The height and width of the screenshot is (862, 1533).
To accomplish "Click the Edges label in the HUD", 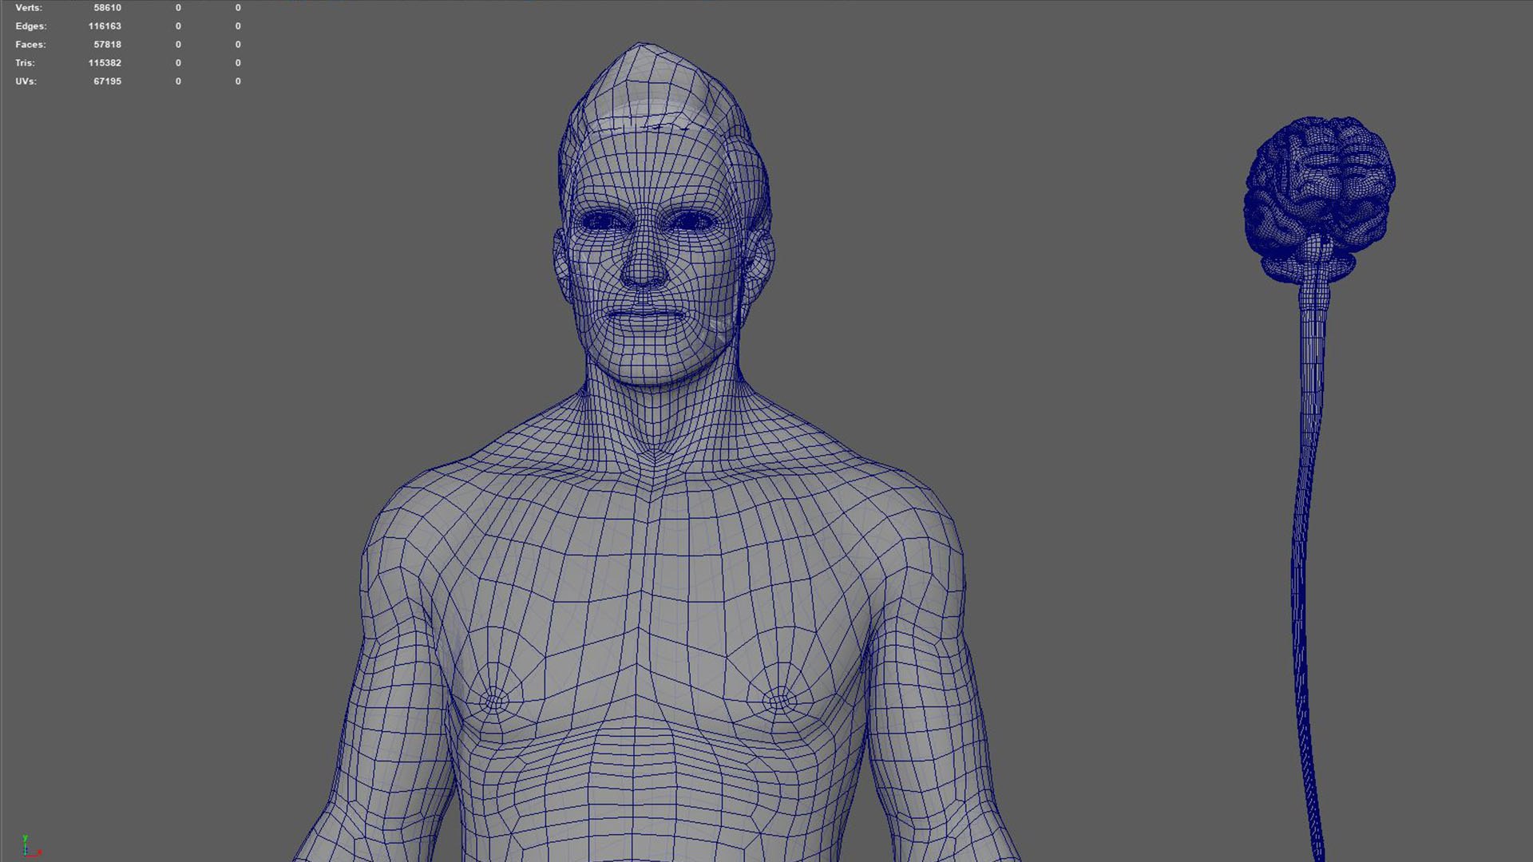I will click(x=31, y=26).
